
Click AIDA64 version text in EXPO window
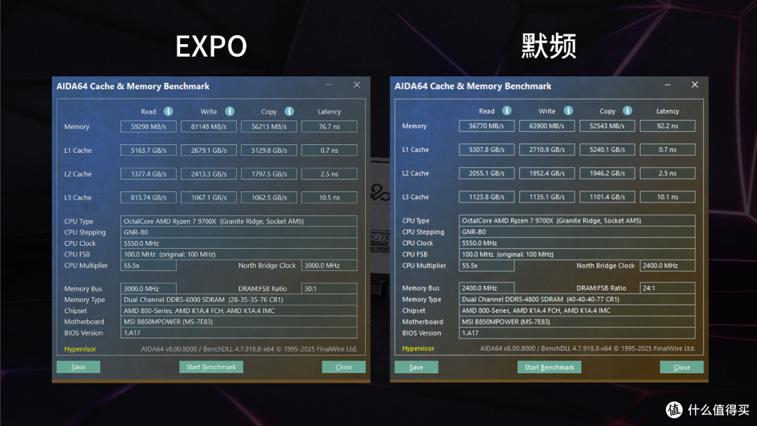pos(249,349)
